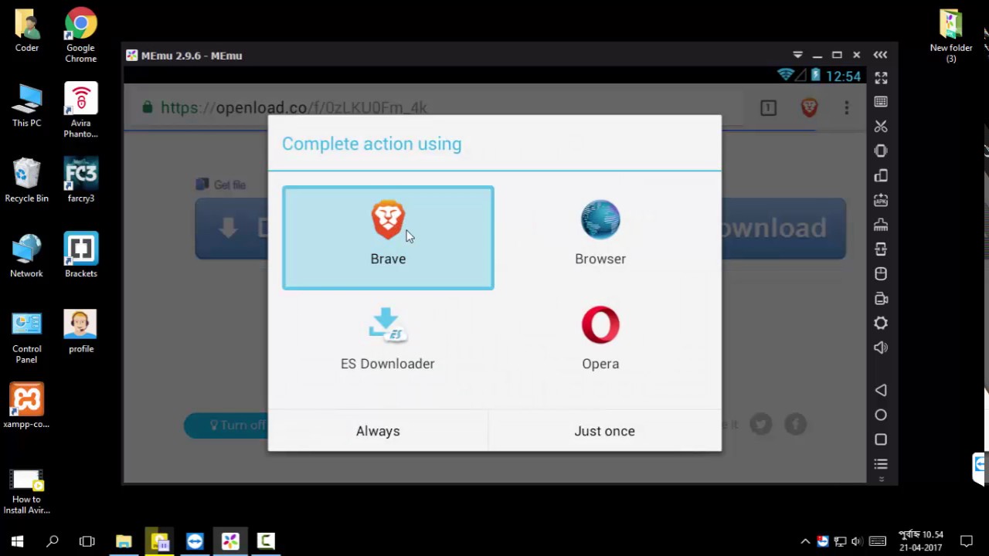Open TeamViewer from the taskbar
Viewport: 989px width, 556px height.
pos(195,541)
